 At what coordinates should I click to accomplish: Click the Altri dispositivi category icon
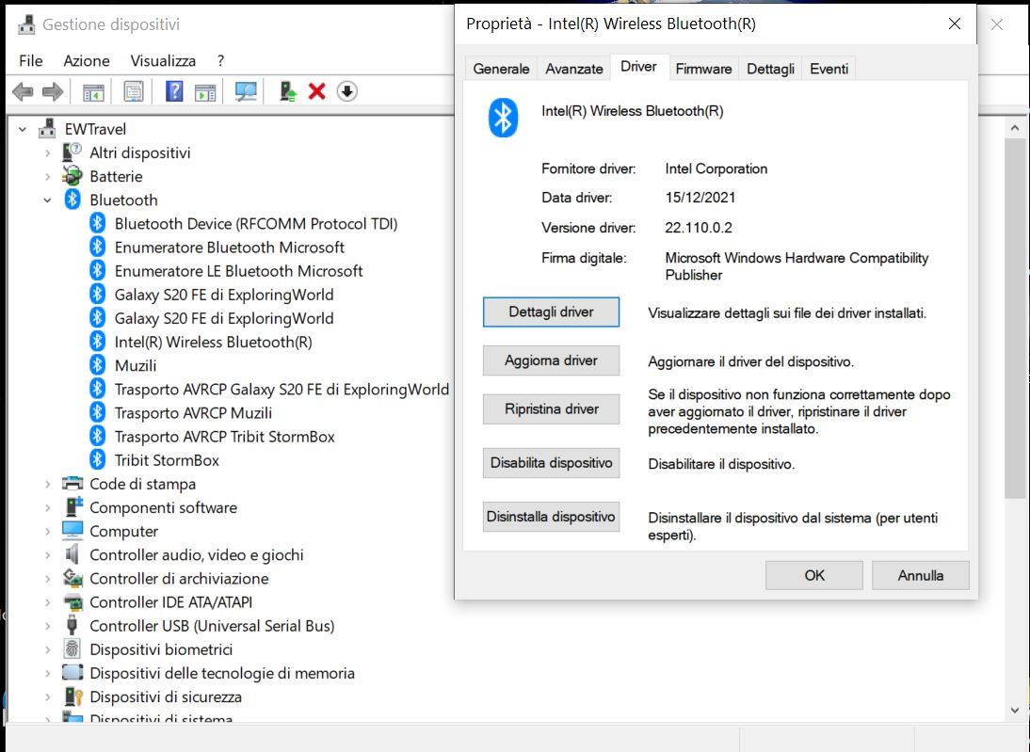[72, 152]
